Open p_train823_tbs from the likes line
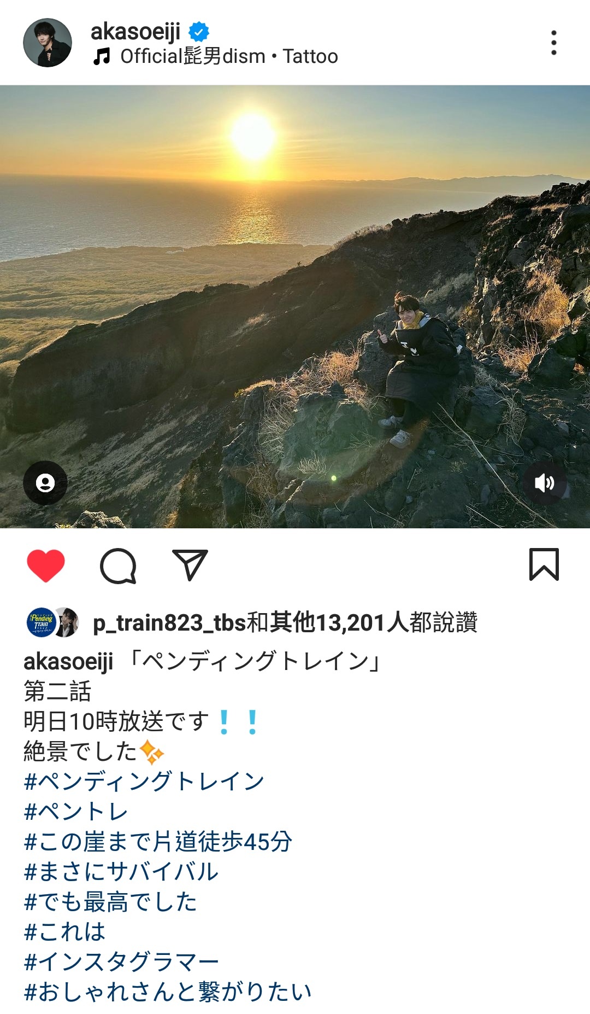The width and height of the screenshot is (590, 1014). click(169, 622)
